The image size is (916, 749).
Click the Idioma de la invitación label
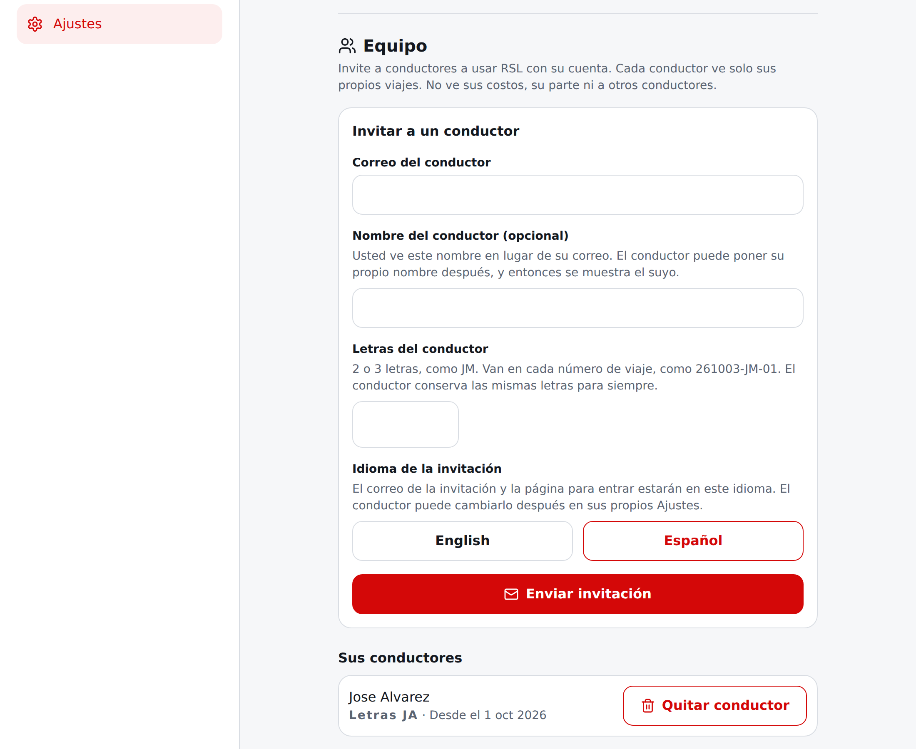pyautogui.click(x=426, y=469)
